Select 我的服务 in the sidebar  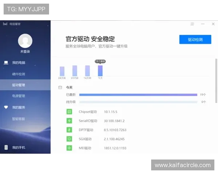pyautogui.click(x=19, y=107)
